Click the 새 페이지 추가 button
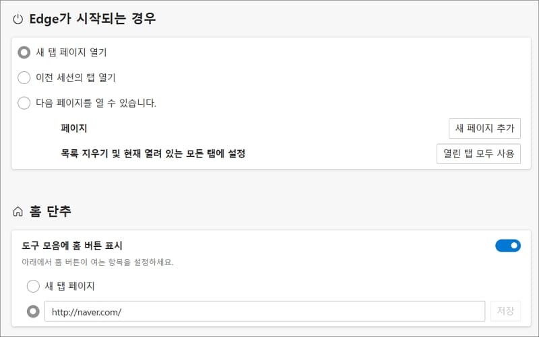 484,128
